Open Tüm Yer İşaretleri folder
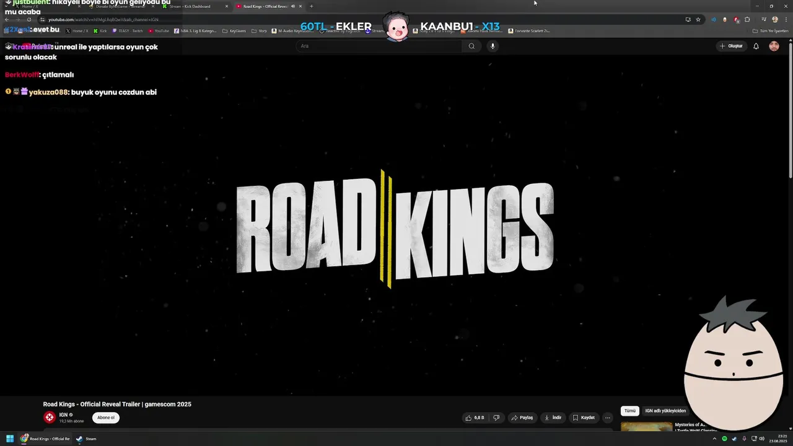This screenshot has height=446, width=793. tap(771, 30)
